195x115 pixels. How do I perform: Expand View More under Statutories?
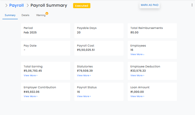point(84,75)
